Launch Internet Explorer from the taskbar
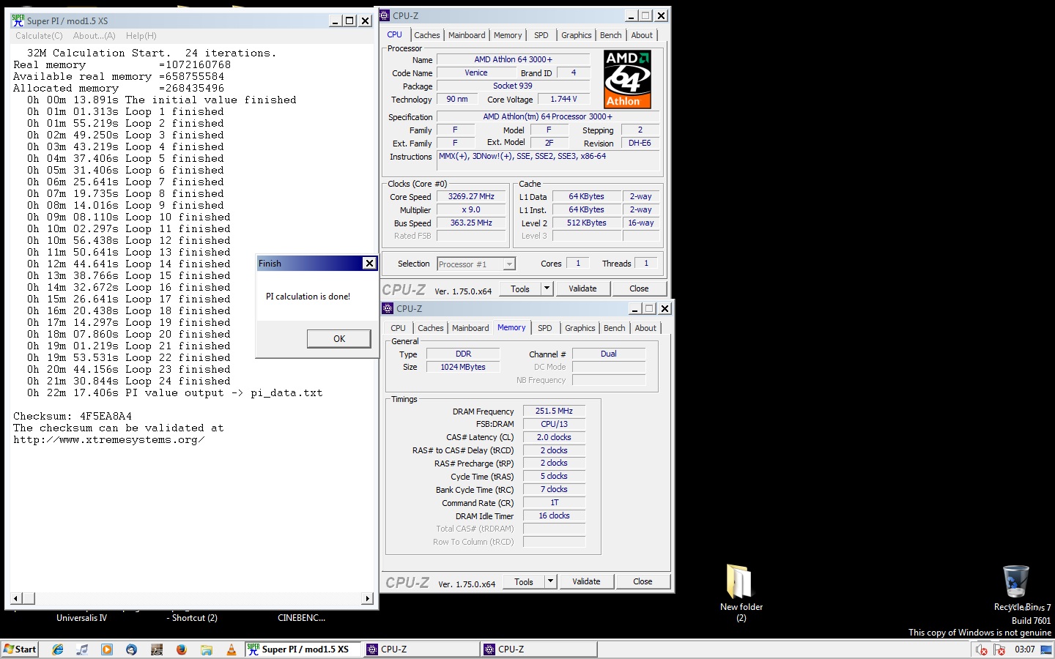 click(x=58, y=649)
